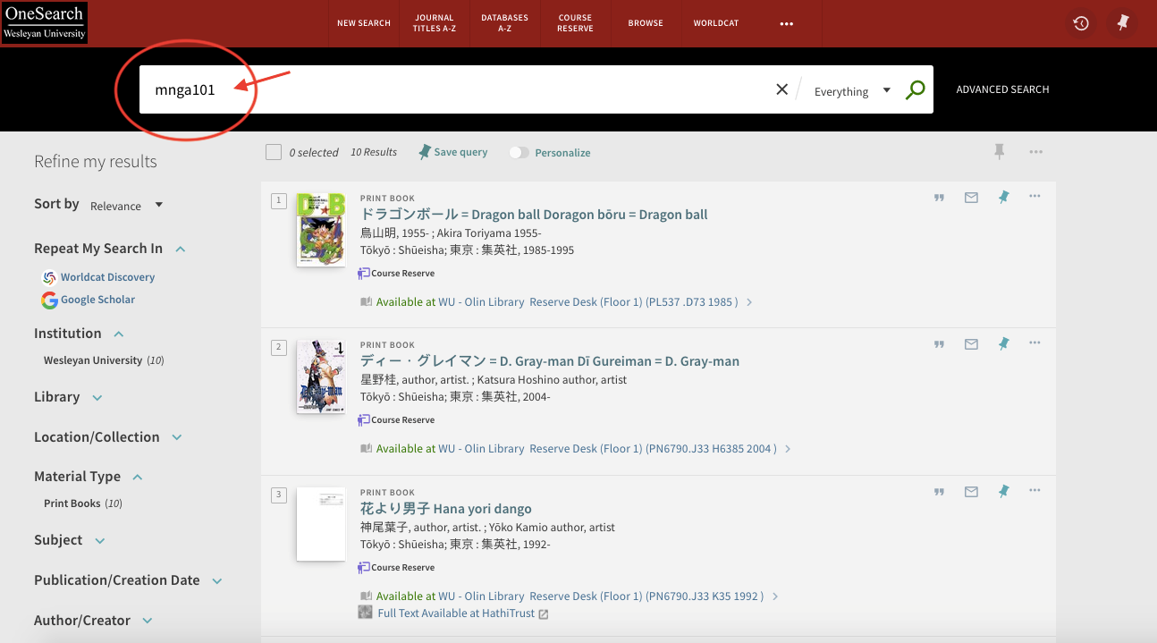The width and height of the screenshot is (1157, 643).
Task: Open Hana yori dango title link
Action: (446, 509)
